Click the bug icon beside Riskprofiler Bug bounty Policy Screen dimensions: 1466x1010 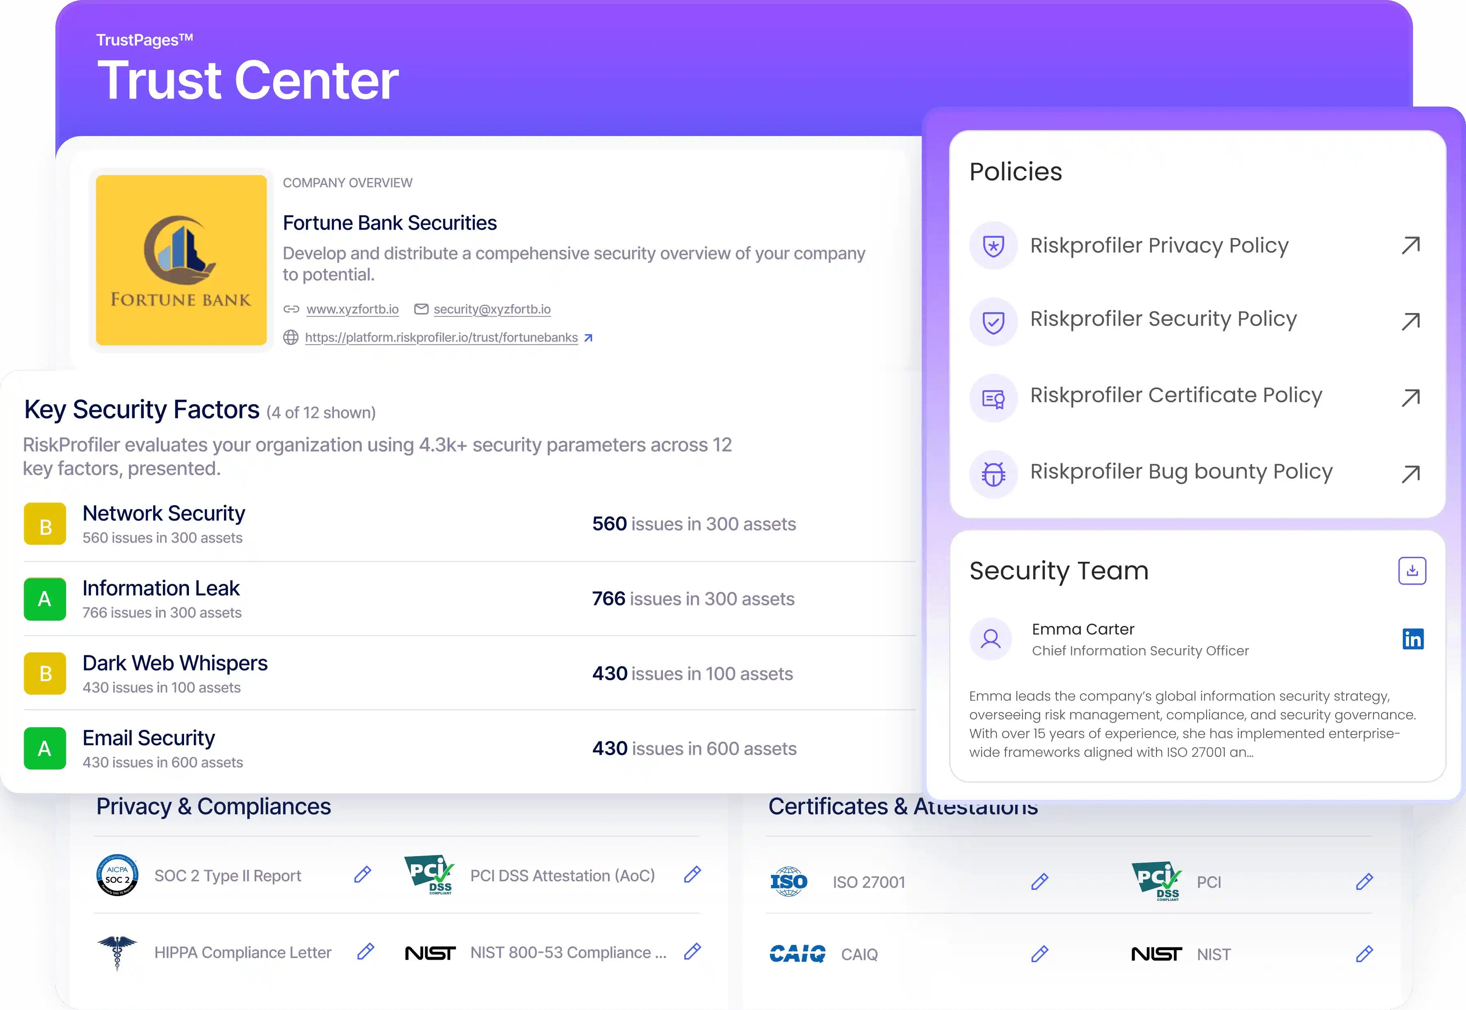tap(992, 473)
